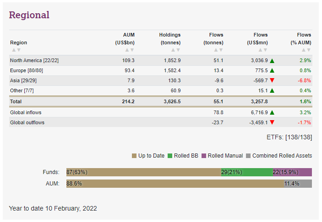Click the Combined Rolled Assets legend swatch
The height and width of the screenshot is (222, 322).
coord(249,156)
